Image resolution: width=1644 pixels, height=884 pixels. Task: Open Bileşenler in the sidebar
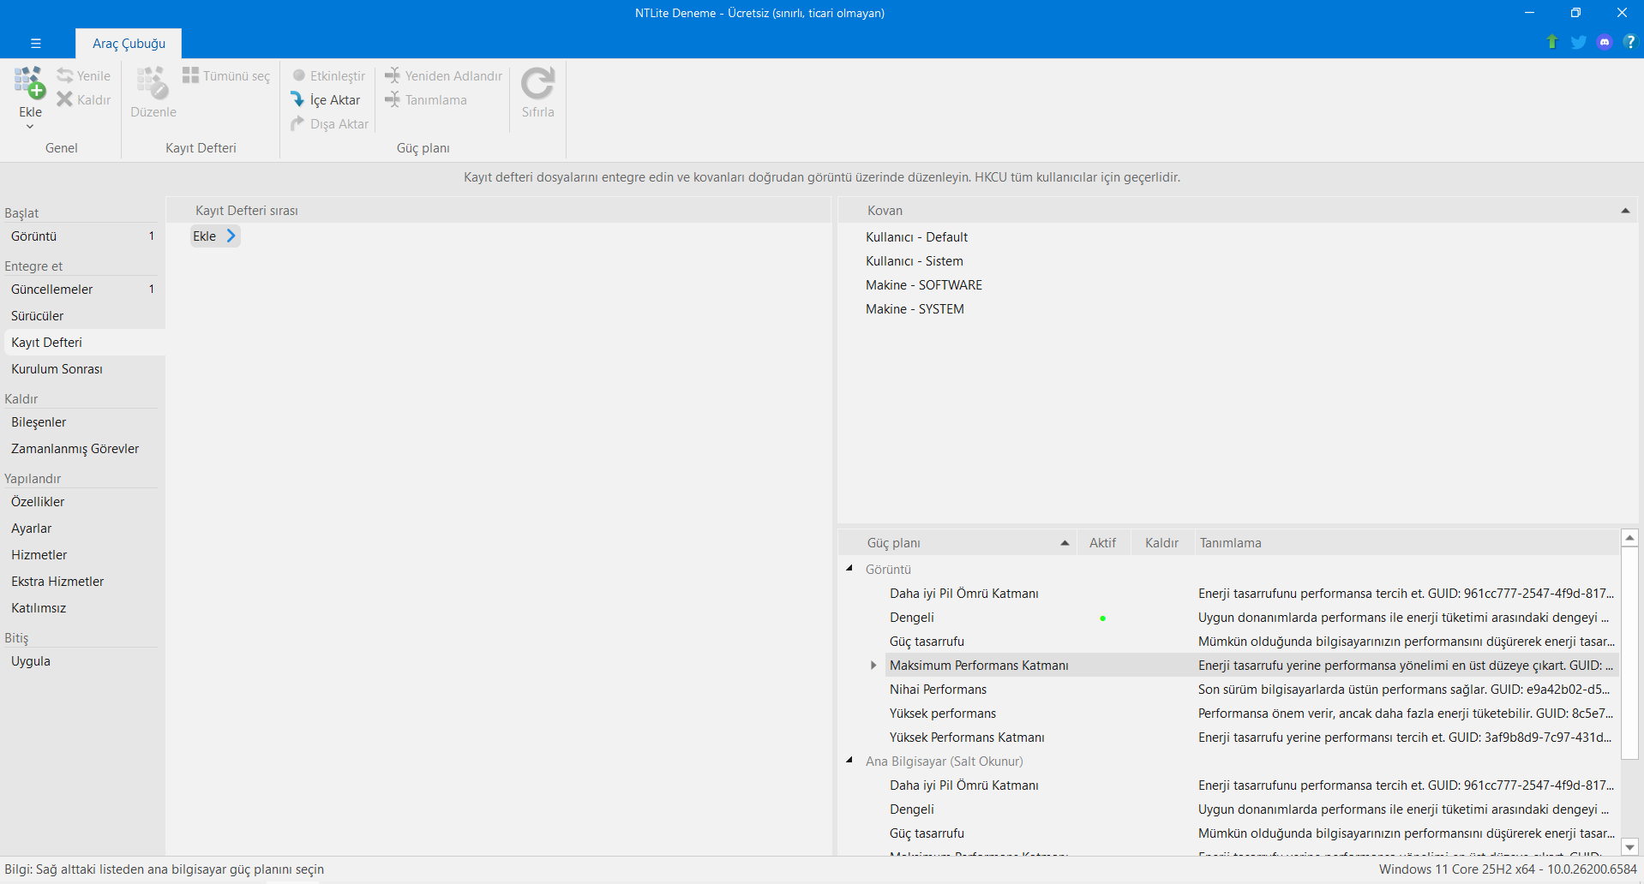tap(83, 422)
